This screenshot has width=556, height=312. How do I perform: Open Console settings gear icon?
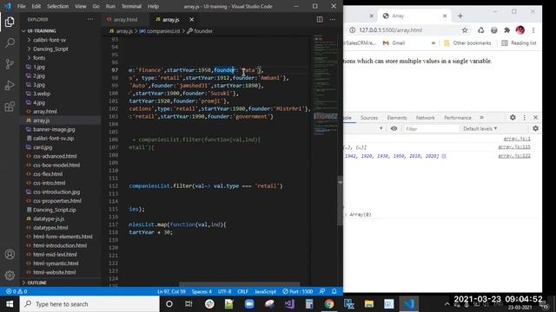535,129
